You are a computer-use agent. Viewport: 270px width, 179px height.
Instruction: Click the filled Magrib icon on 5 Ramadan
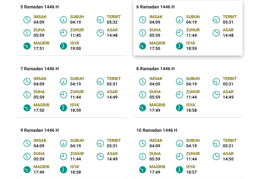tap(27, 46)
